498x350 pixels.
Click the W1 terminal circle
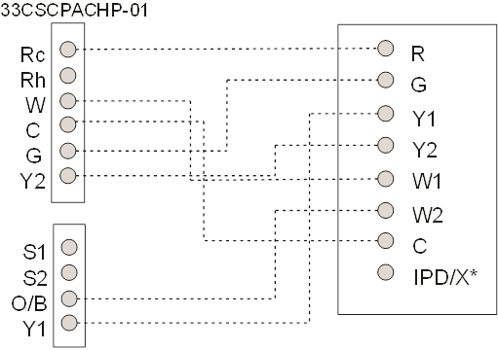[x=386, y=179]
